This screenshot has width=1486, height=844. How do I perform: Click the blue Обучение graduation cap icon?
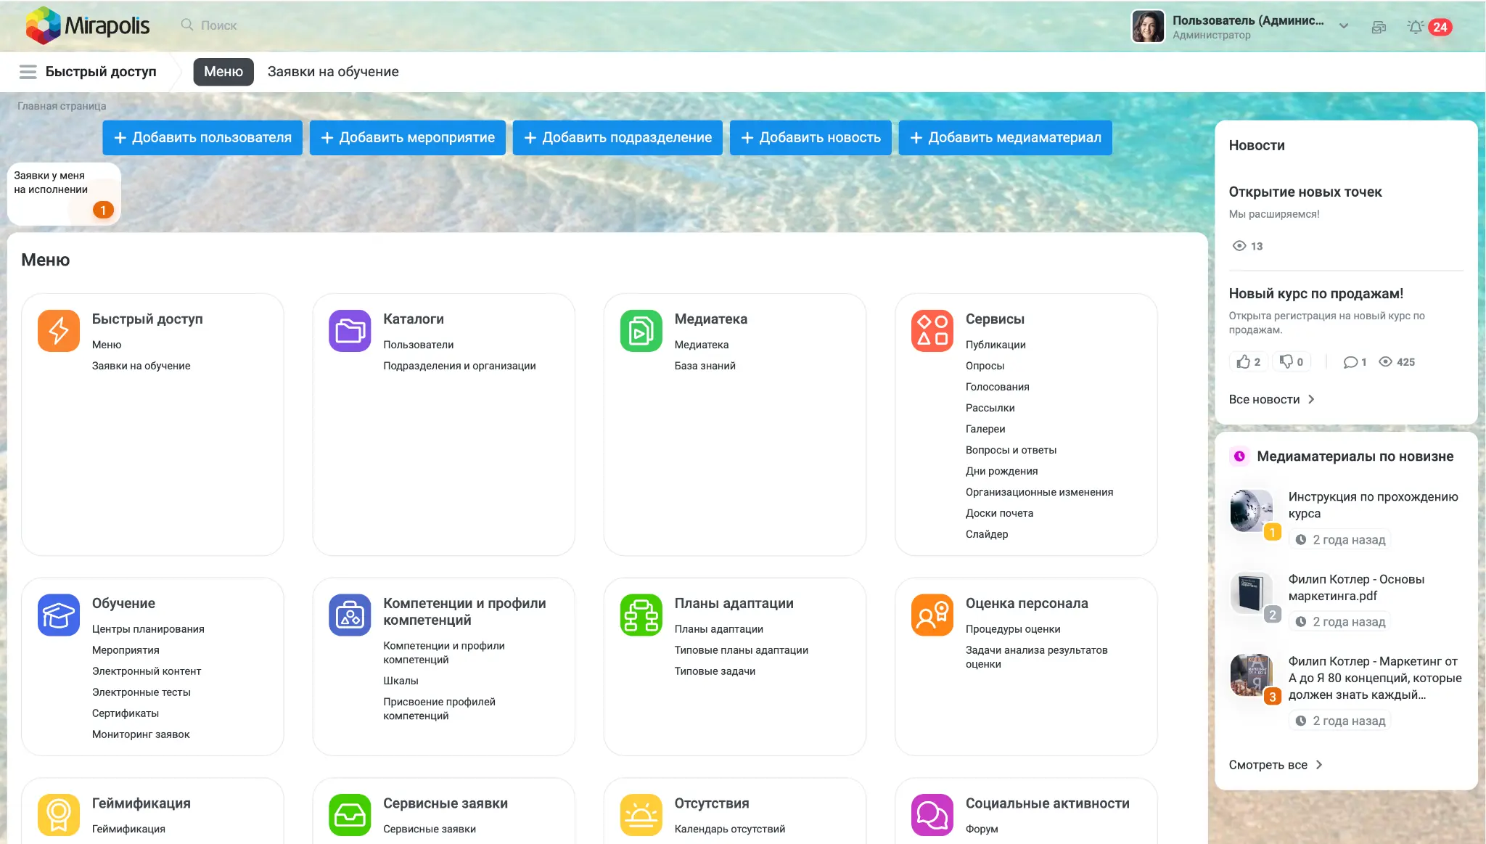[x=59, y=615]
